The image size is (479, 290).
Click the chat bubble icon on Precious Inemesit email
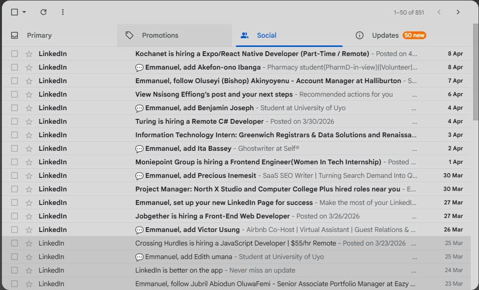[x=139, y=176]
